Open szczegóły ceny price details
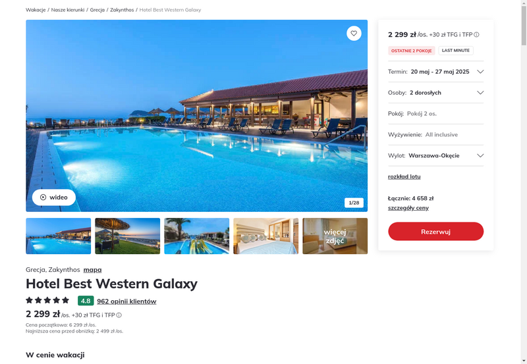This screenshot has height=364, width=527. (x=408, y=208)
